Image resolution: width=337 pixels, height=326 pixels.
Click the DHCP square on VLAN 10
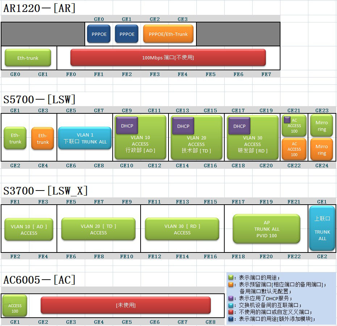coord(127,125)
